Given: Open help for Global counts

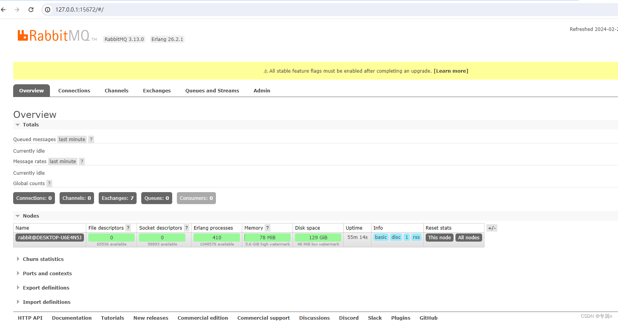Looking at the screenshot, I should pyautogui.click(x=49, y=184).
